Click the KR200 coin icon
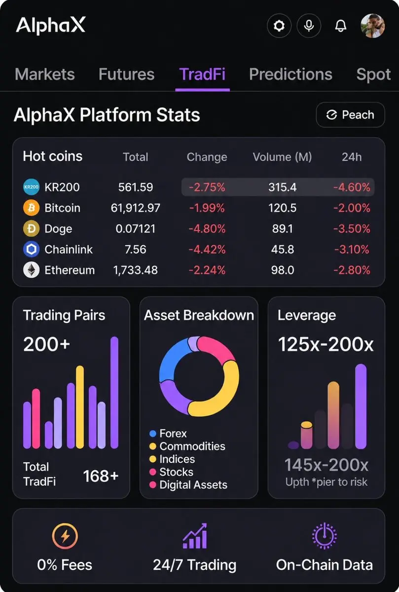399x592 pixels. point(31,187)
